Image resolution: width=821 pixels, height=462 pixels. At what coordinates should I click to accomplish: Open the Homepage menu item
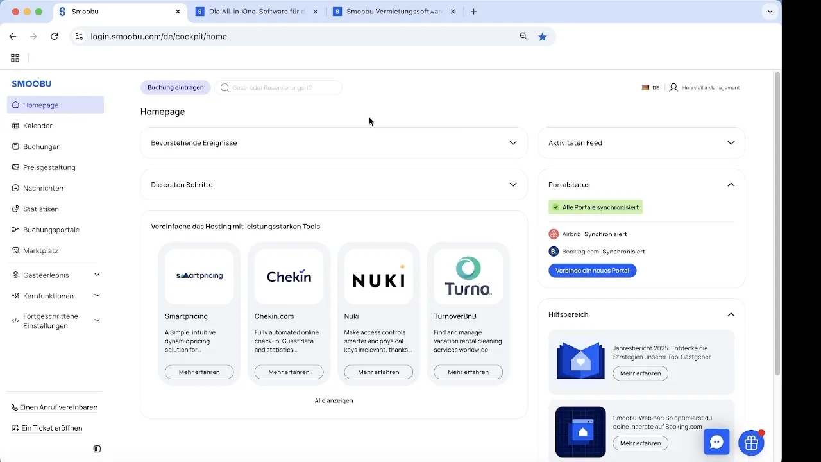(40, 105)
